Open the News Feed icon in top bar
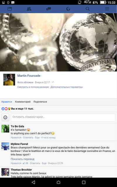The width and height of the screenshot is (117, 187). click(10, 9)
